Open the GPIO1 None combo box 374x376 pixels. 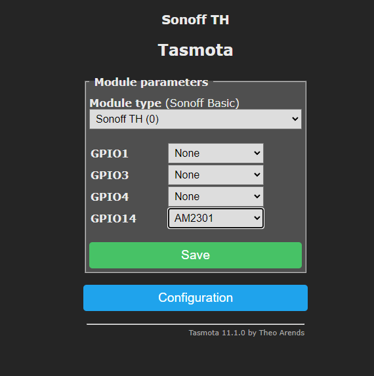point(216,154)
